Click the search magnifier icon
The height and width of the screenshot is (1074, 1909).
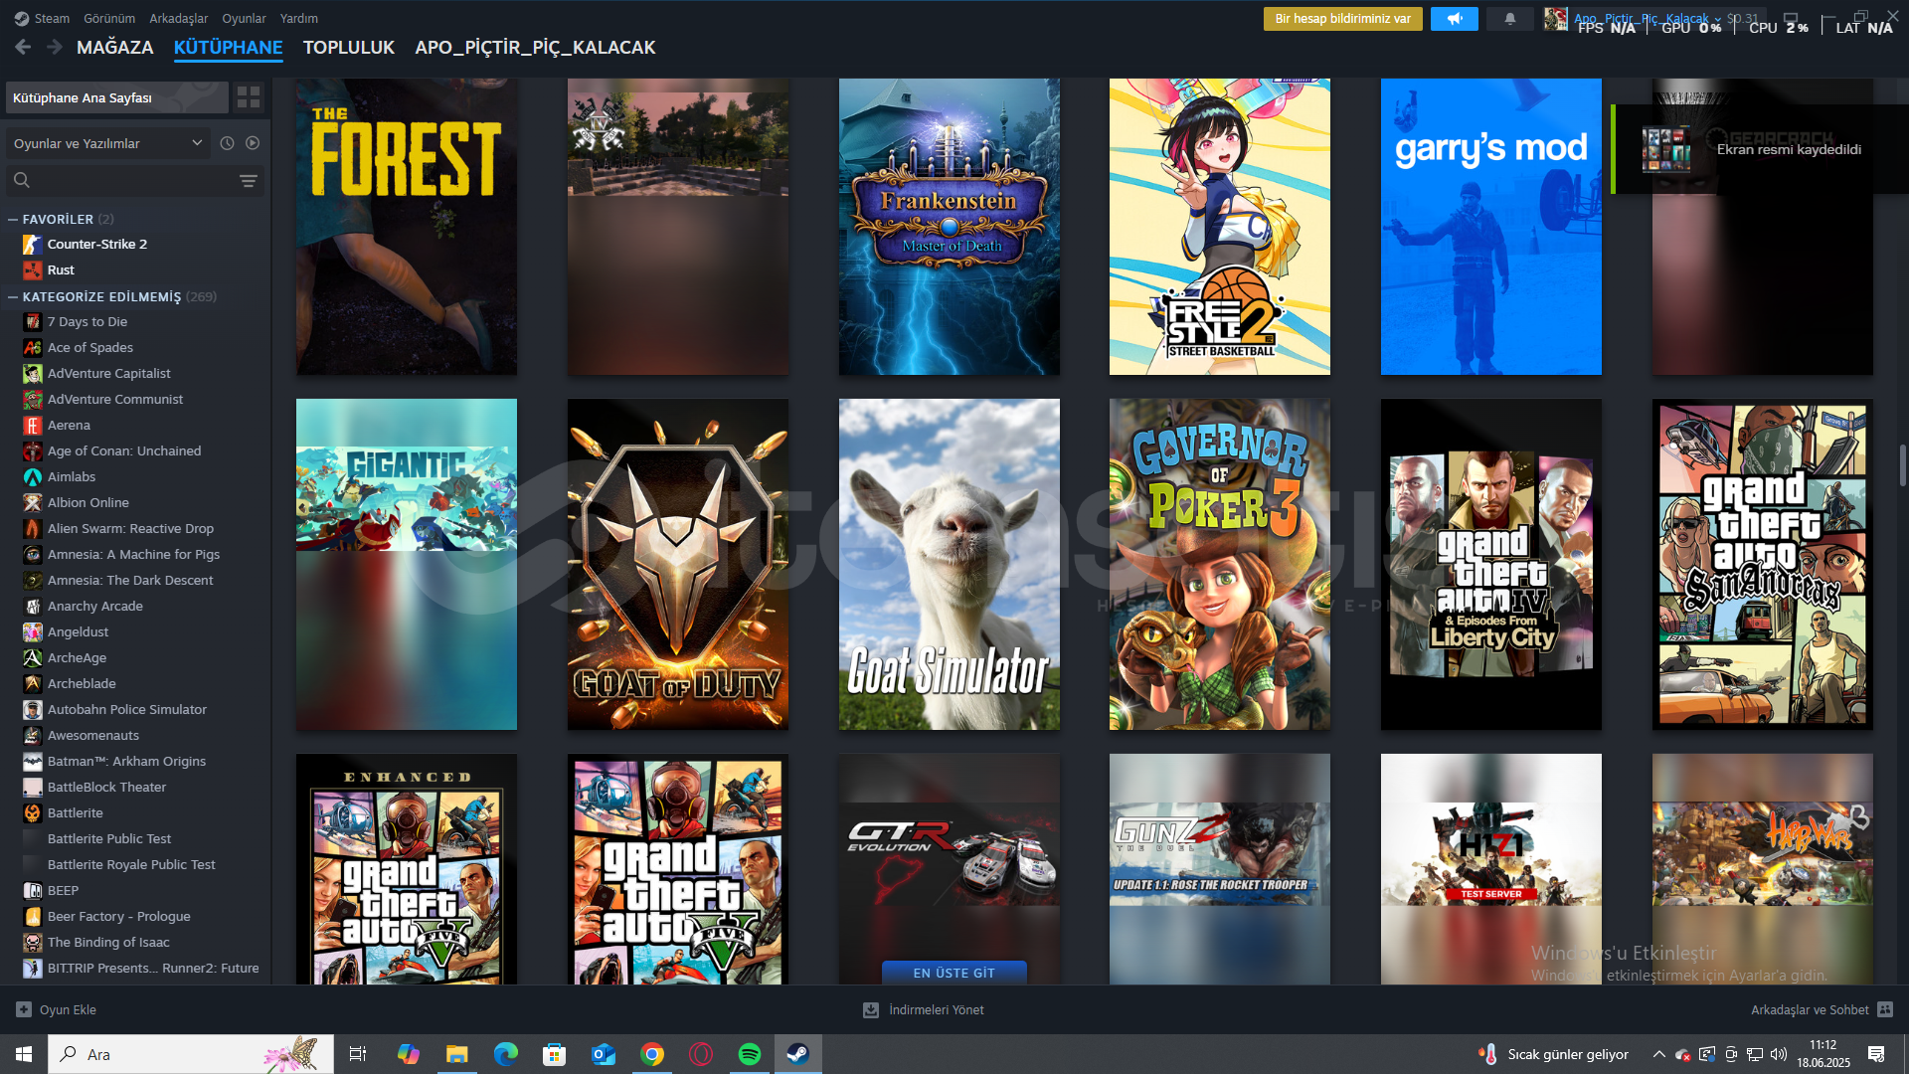[x=22, y=180]
